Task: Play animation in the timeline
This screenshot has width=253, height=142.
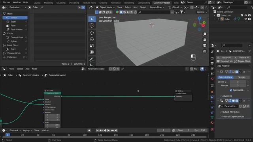Action: 108,131
